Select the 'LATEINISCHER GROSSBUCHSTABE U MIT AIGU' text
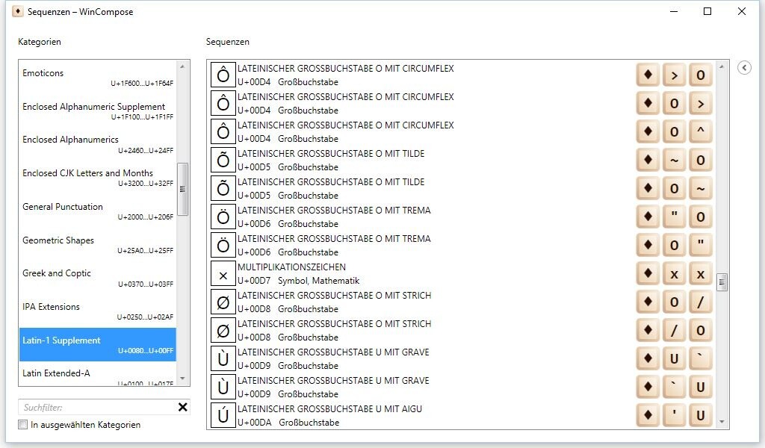This screenshot has height=448, width=765. tap(329, 409)
